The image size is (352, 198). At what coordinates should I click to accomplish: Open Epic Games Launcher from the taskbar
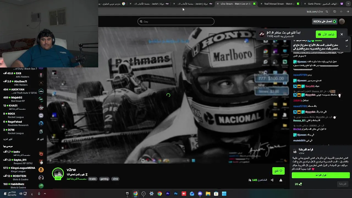(x=127, y=194)
